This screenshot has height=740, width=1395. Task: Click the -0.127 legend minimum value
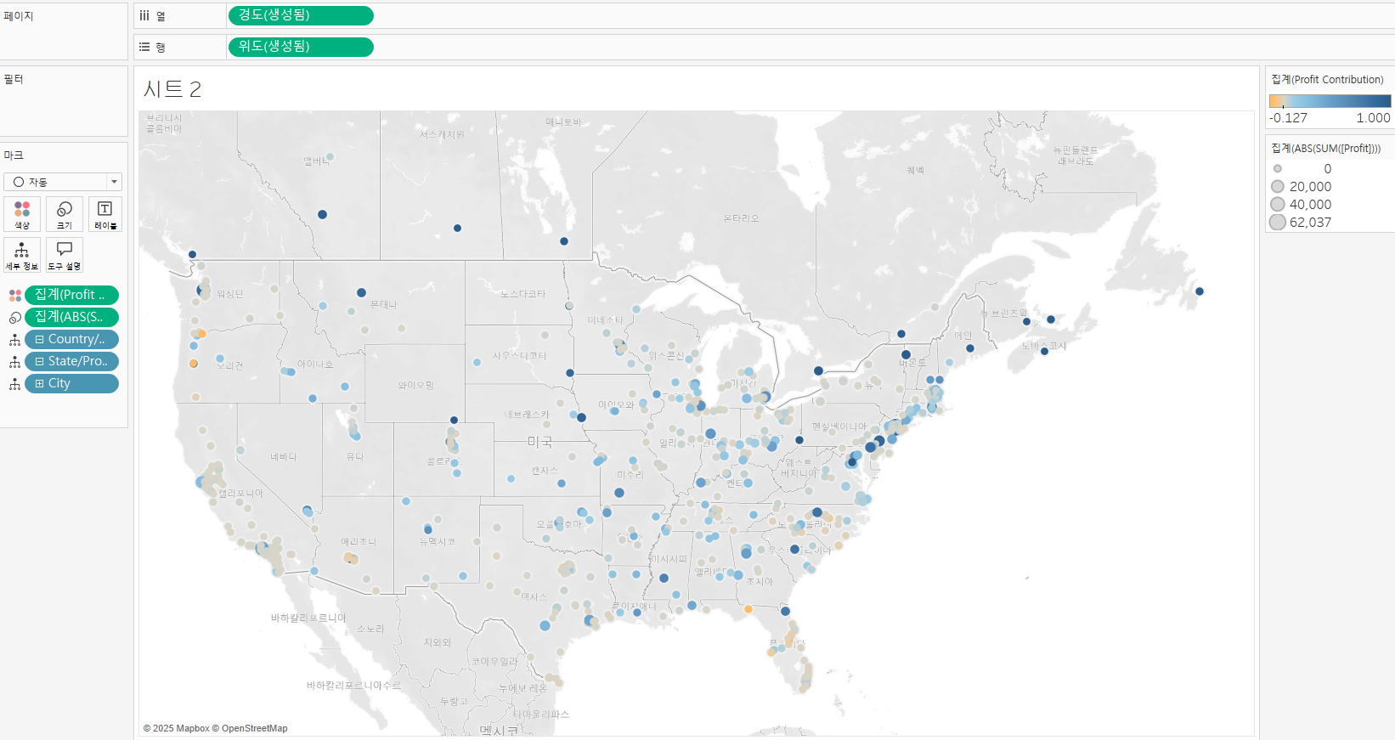[x=1288, y=118]
